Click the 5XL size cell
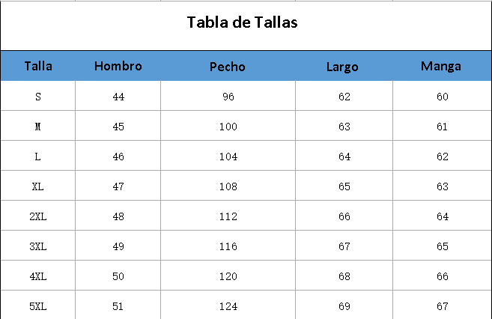 pos(38,306)
